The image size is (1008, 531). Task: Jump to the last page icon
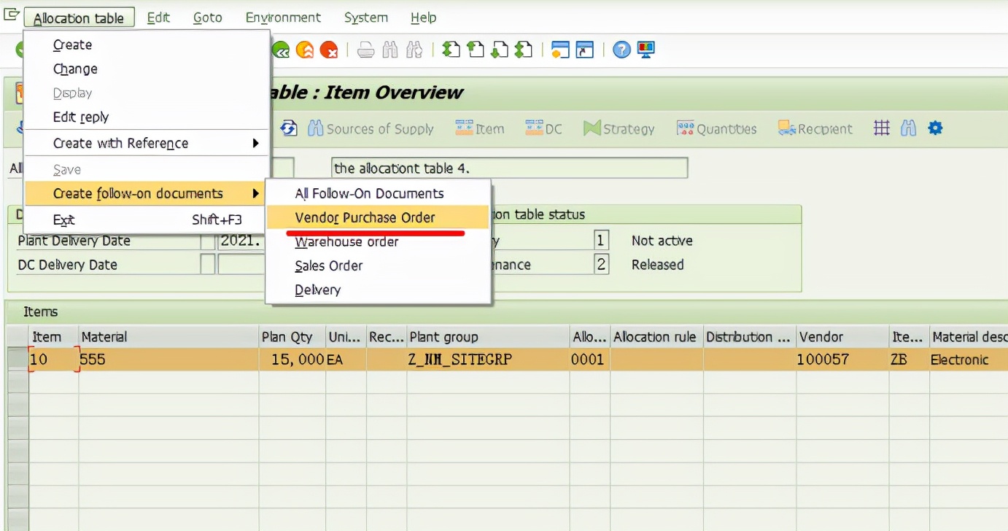524,50
